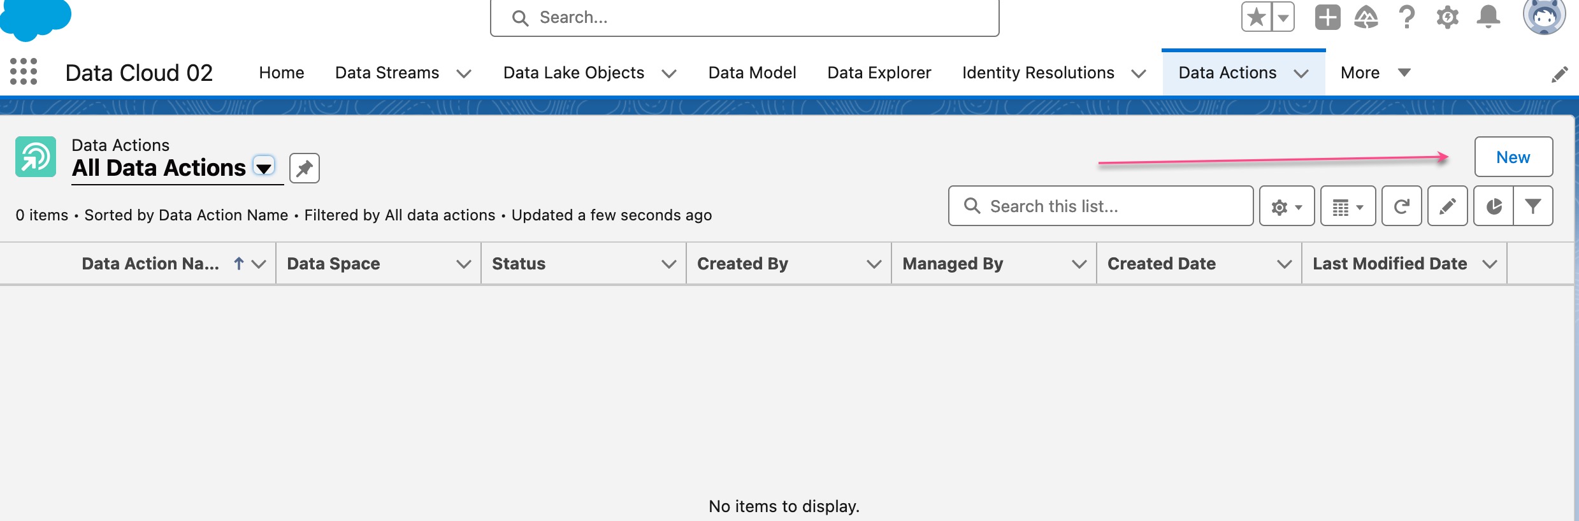Pin the All Data Actions list view

pos(305,168)
